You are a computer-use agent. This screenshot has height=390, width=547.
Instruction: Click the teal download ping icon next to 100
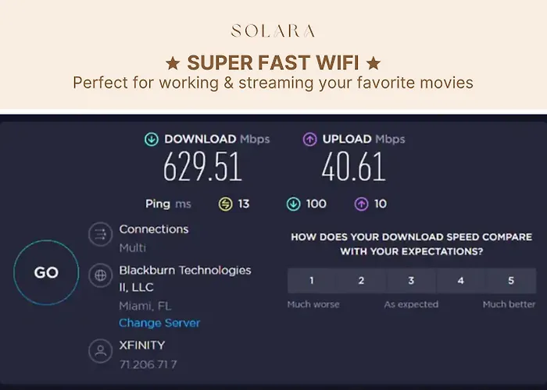(293, 204)
